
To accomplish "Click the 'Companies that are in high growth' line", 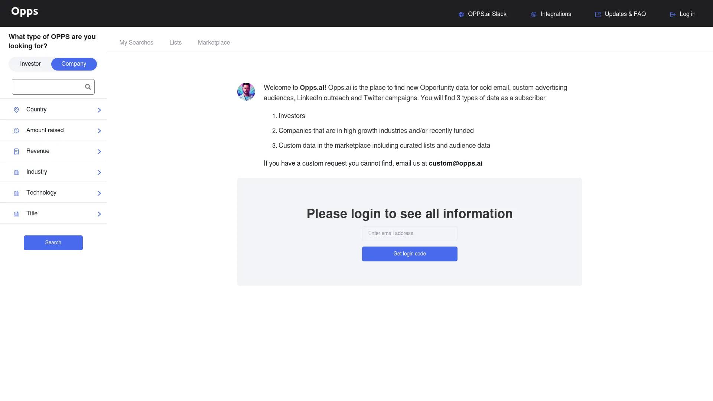I will click(376, 131).
